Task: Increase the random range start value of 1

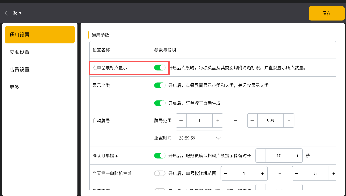Action: pyautogui.click(x=262, y=173)
